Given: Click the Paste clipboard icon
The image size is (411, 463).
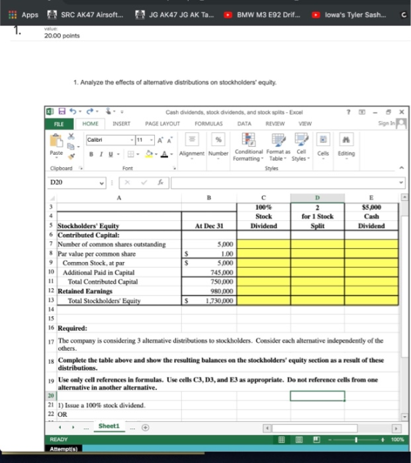Looking at the screenshot, I should (56, 141).
